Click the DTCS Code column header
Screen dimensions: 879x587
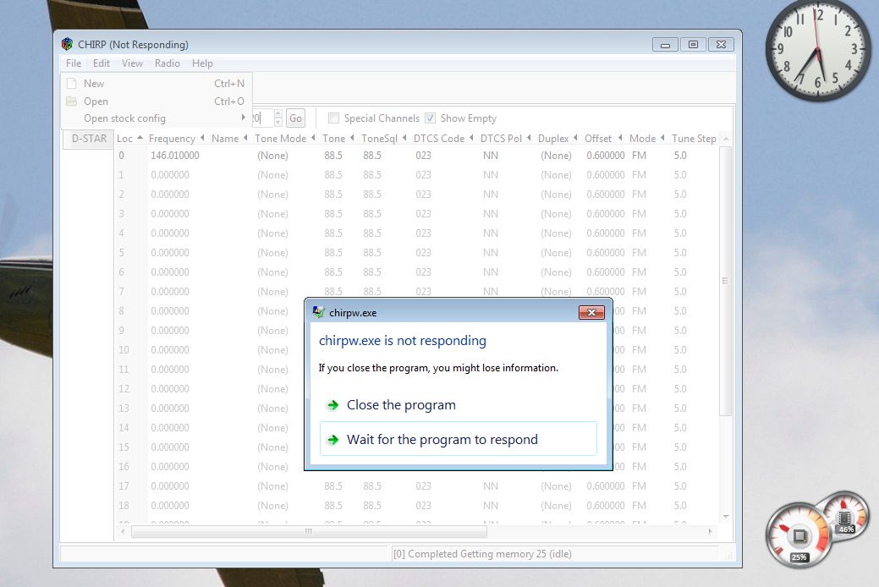point(443,139)
